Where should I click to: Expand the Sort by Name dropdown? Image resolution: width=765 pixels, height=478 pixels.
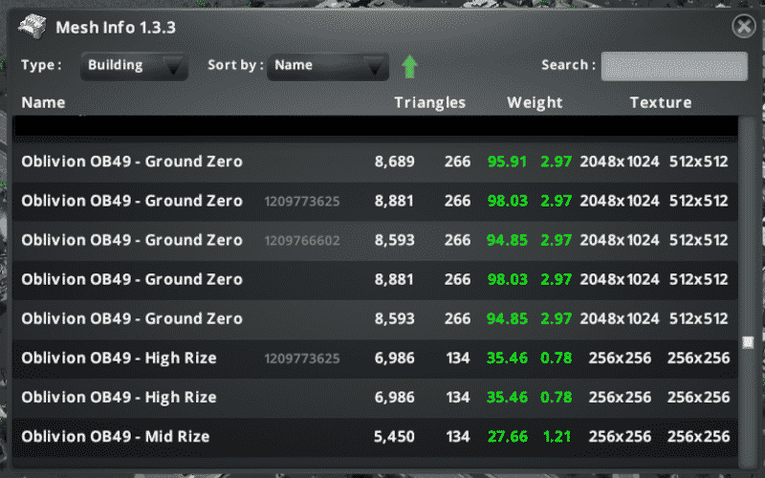327,66
